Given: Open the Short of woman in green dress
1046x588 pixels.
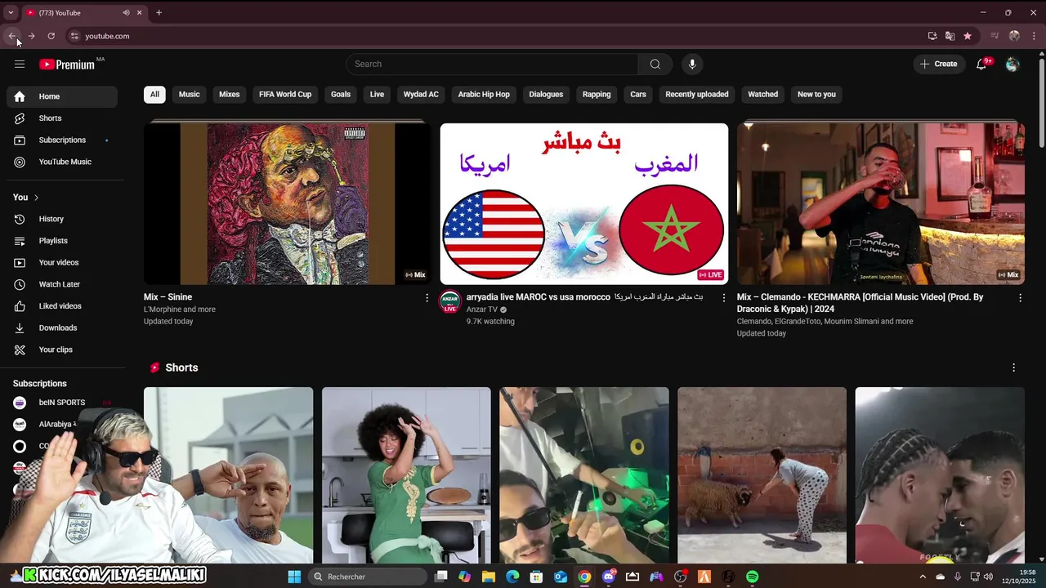Looking at the screenshot, I should (x=406, y=475).
